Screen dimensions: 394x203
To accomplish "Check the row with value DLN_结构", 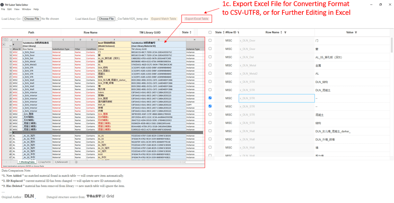I will pos(210,82).
